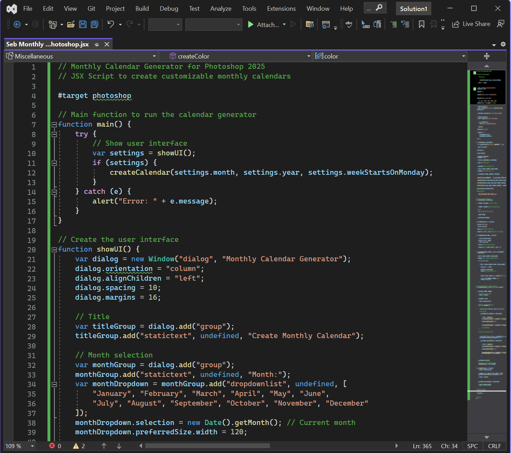Open Find in Files folder-search icon

tap(310, 24)
